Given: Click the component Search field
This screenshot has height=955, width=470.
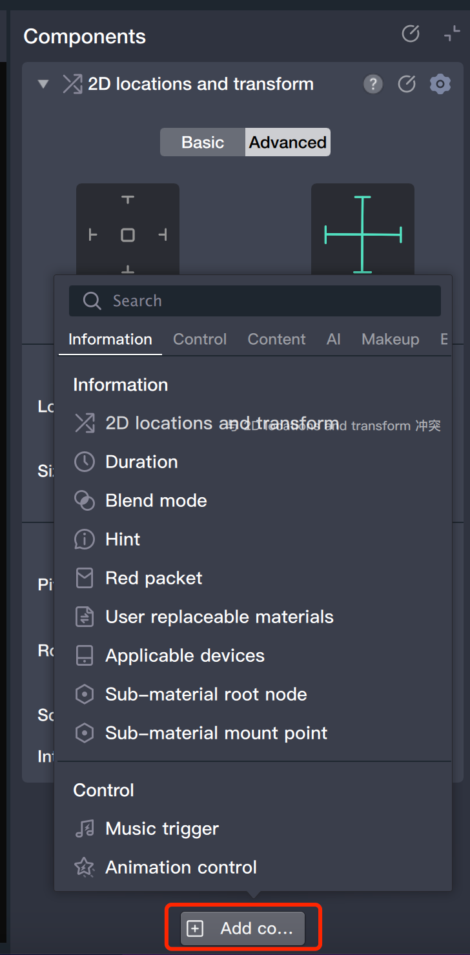Looking at the screenshot, I should point(255,301).
